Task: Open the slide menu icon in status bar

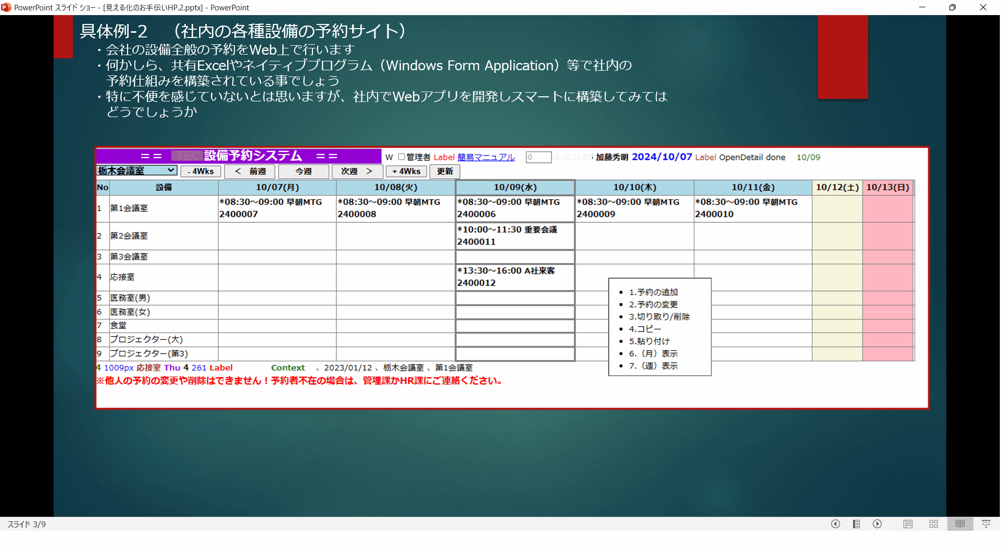Action: click(x=856, y=524)
